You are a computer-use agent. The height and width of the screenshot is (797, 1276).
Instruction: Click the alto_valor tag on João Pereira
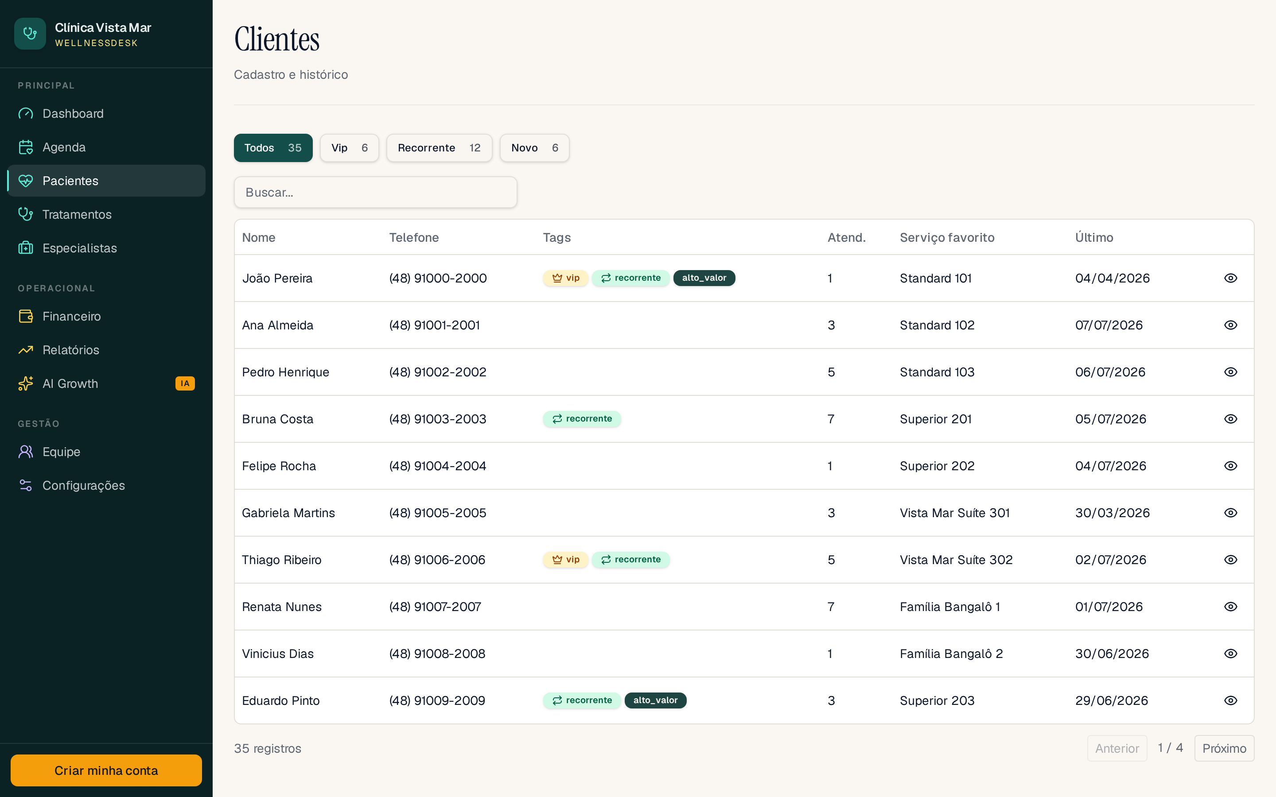(704, 278)
